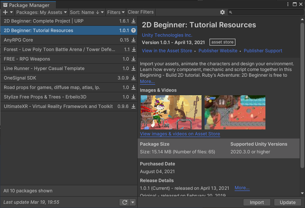Click the scrollbar down arrow in details panel
Viewport: 305px width, 208px height.
302,193
